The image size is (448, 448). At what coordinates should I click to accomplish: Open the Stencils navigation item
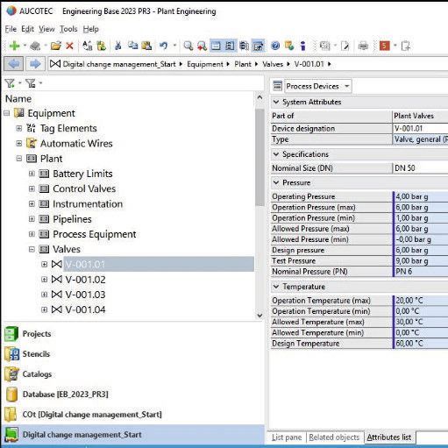pyautogui.click(x=36, y=354)
